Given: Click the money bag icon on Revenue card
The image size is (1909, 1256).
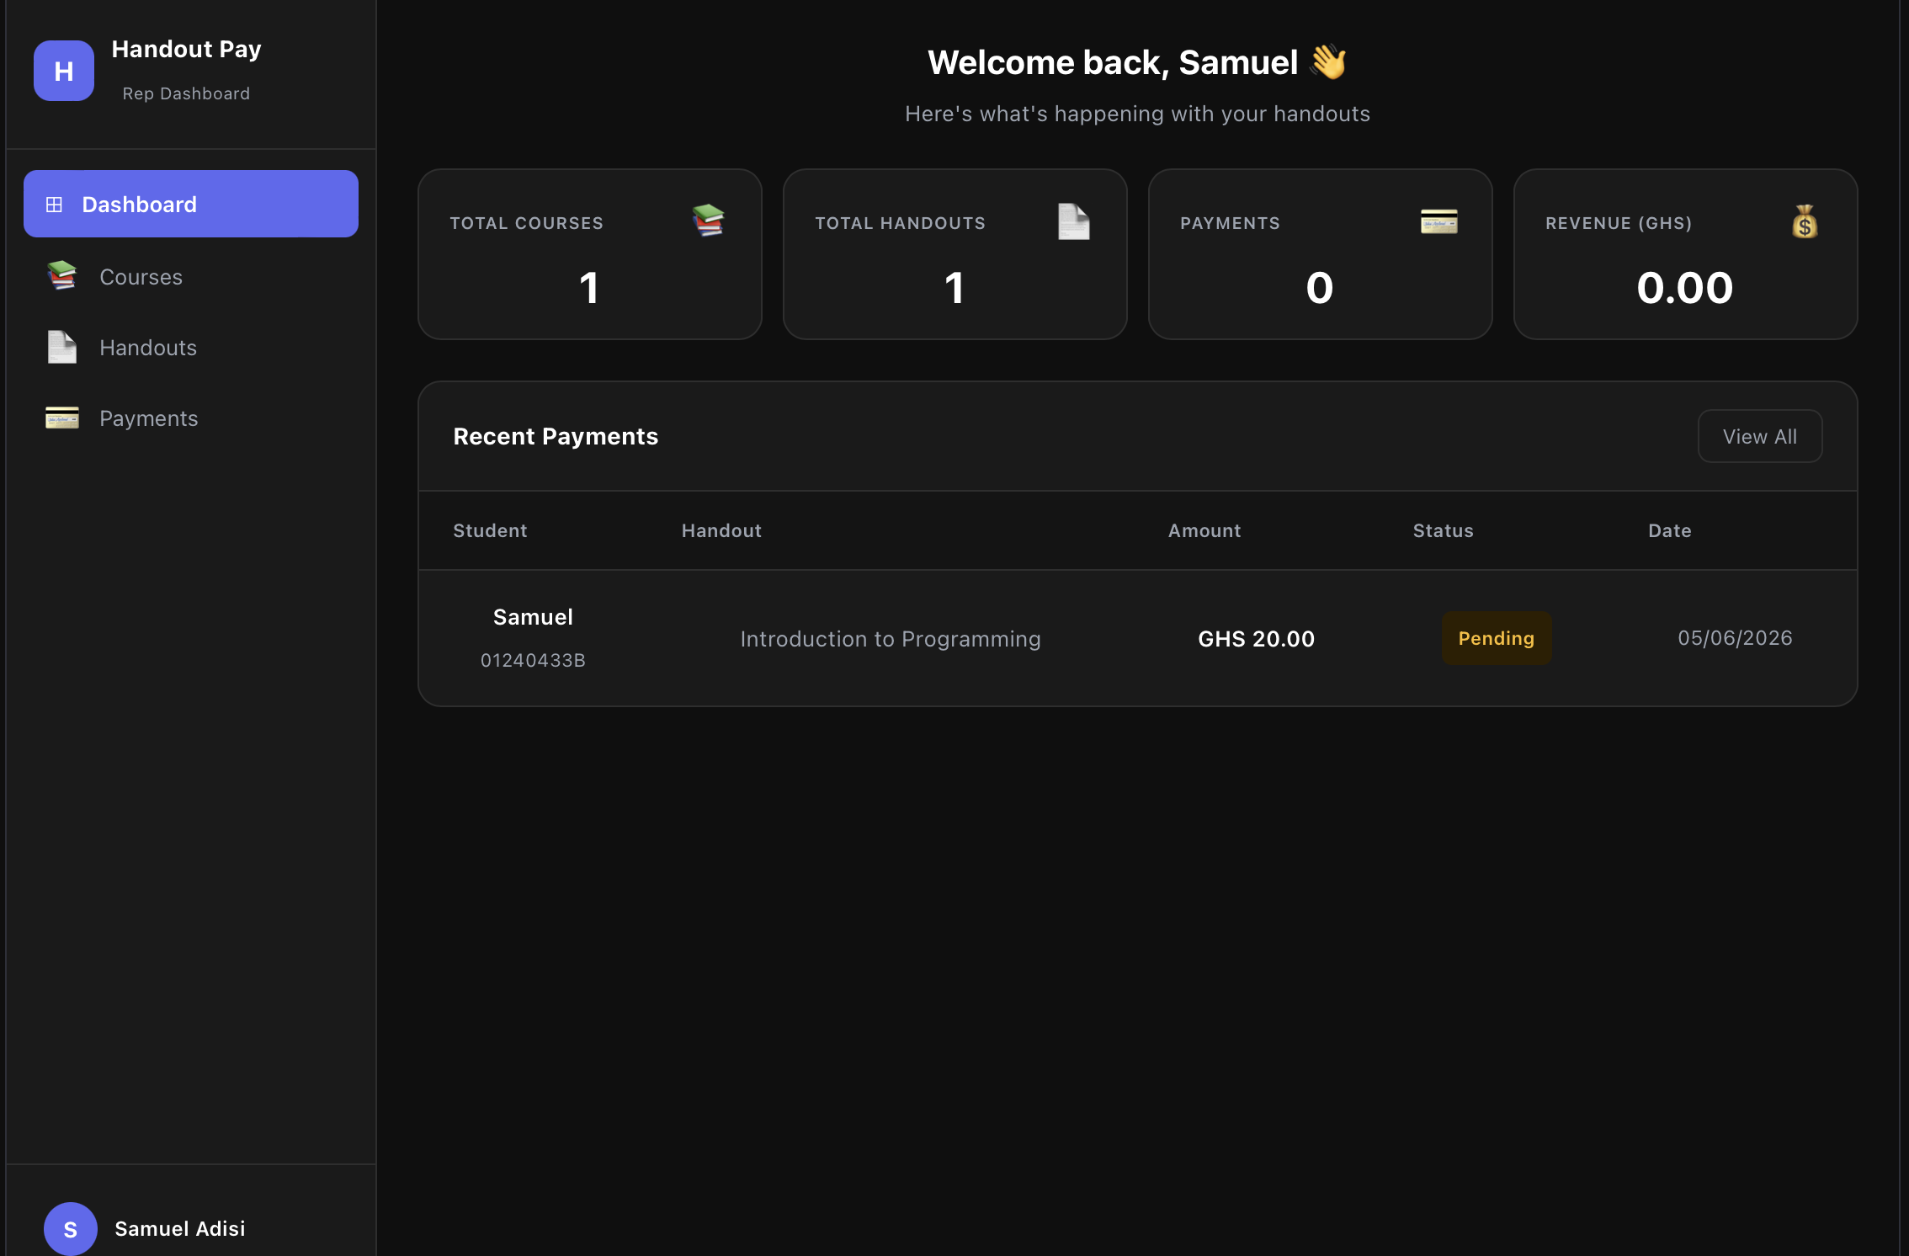Looking at the screenshot, I should pos(1804,221).
